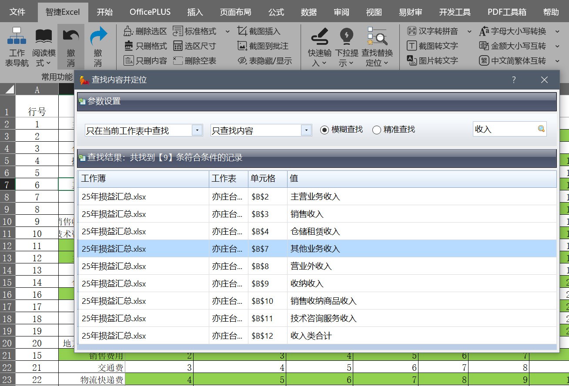Click the 截图插入 screenshot insert tool

259,31
